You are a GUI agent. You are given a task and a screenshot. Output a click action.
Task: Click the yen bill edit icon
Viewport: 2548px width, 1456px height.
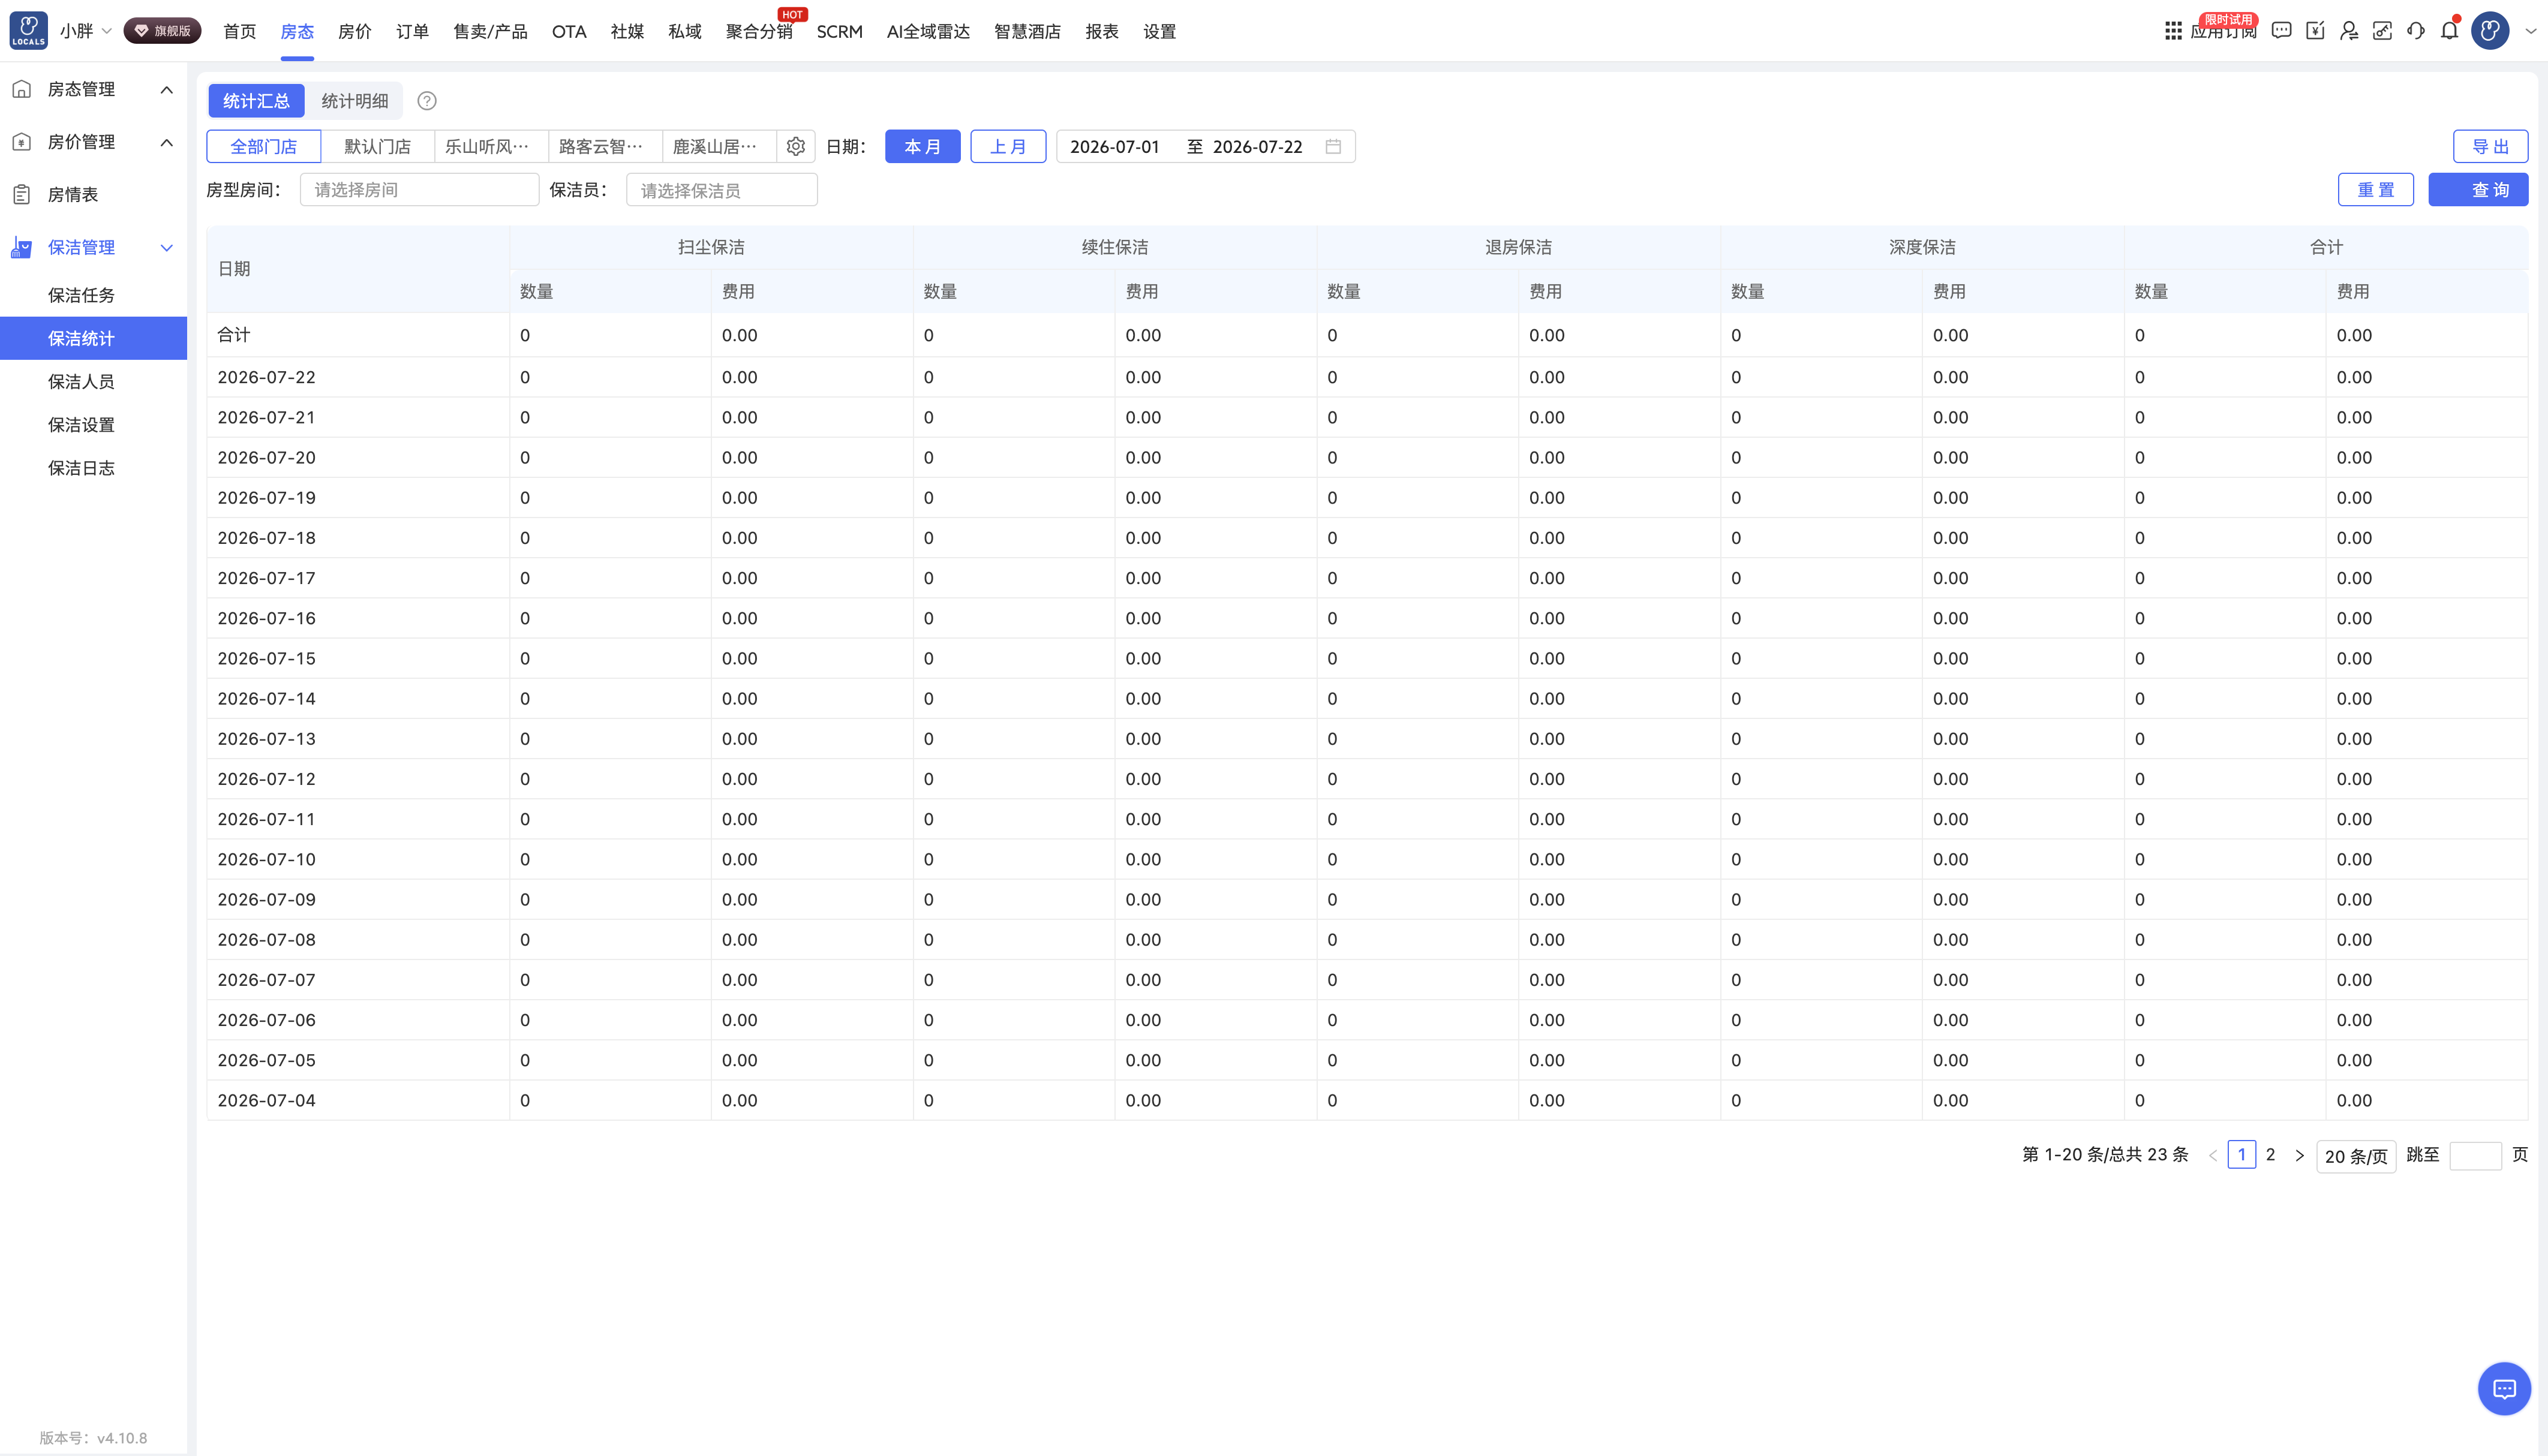(2315, 31)
